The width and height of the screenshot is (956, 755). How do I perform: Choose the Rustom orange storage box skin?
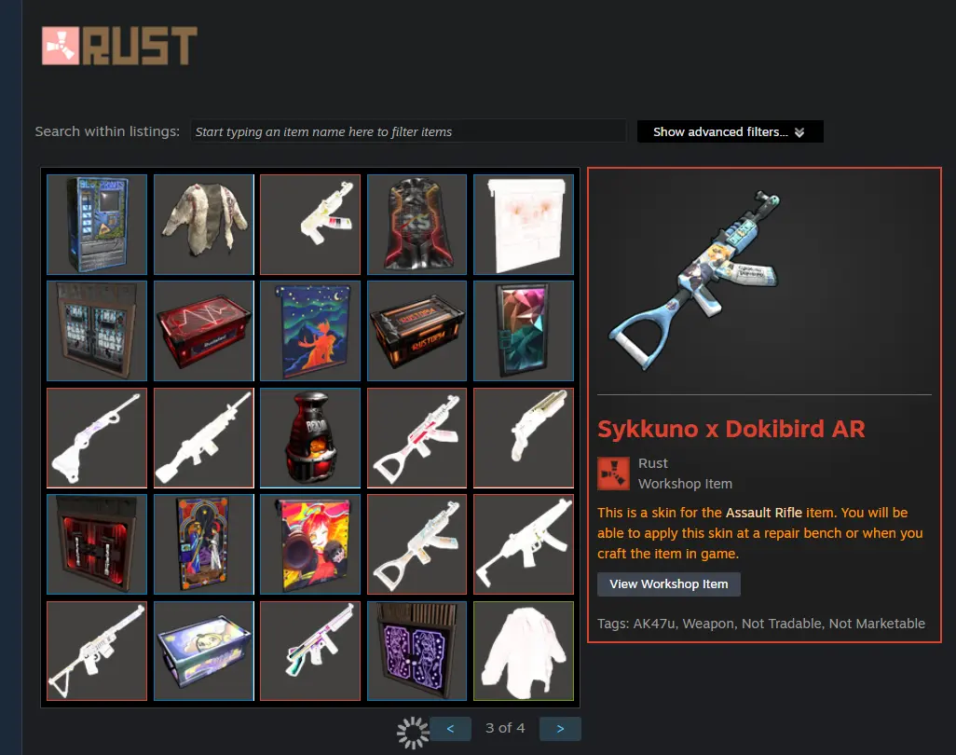tap(417, 331)
